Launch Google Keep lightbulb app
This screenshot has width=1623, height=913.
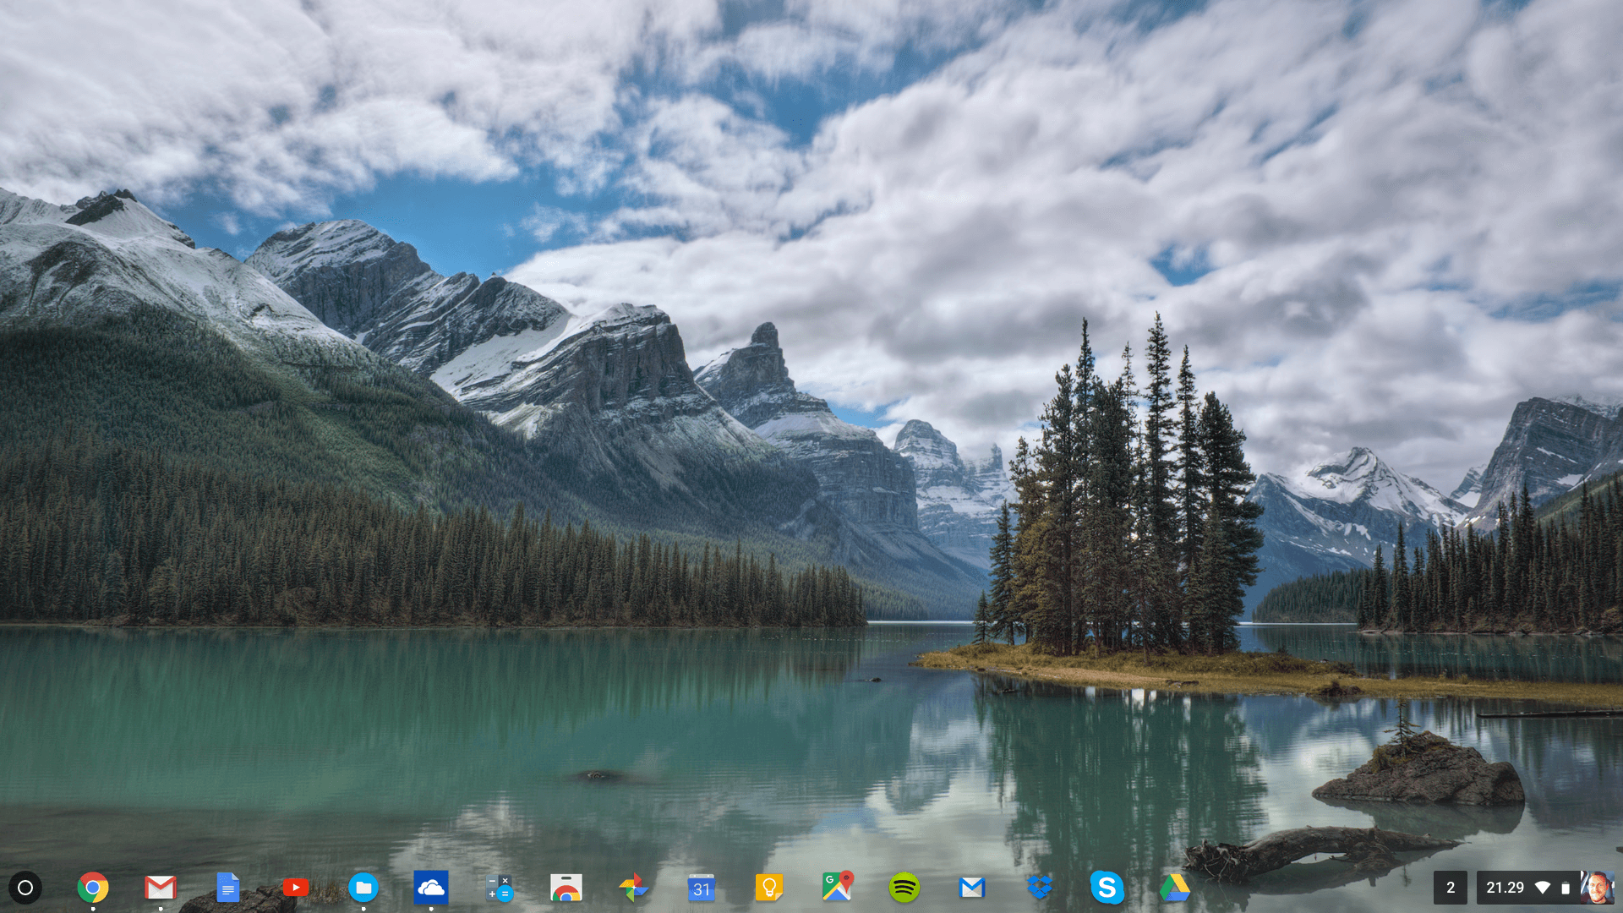tap(769, 888)
